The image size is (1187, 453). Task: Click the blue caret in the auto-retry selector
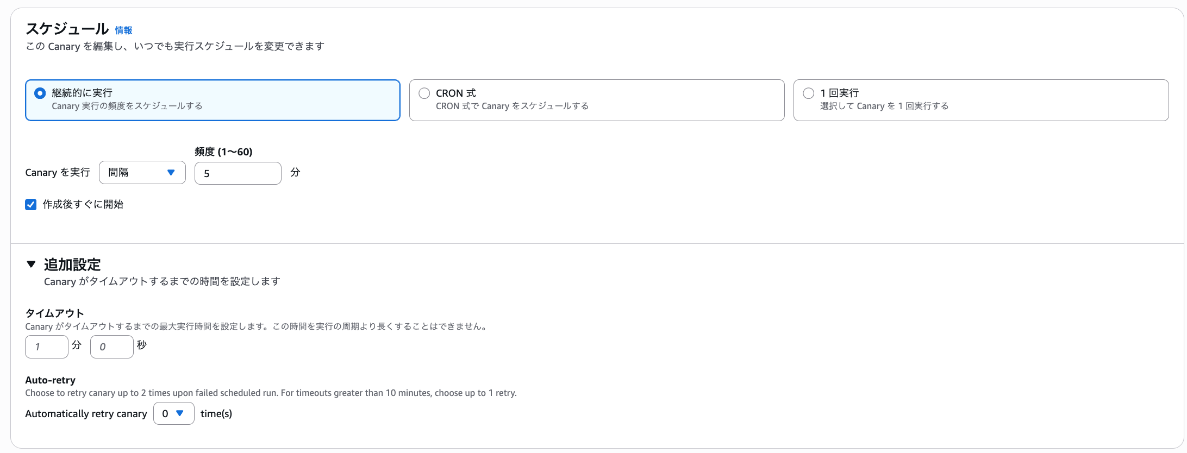180,413
